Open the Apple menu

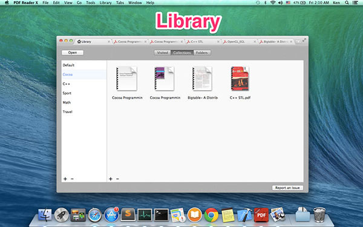tap(7, 3)
